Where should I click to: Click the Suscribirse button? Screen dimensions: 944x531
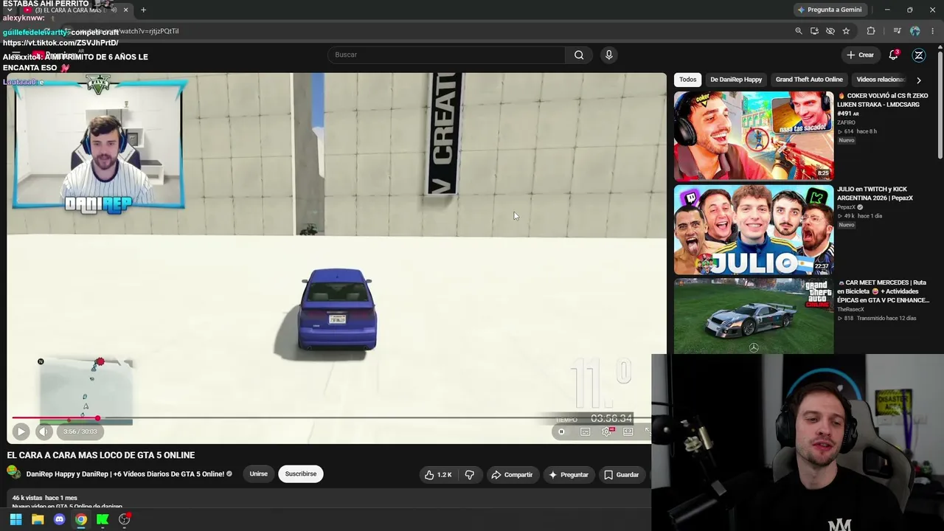pos(301,474)
